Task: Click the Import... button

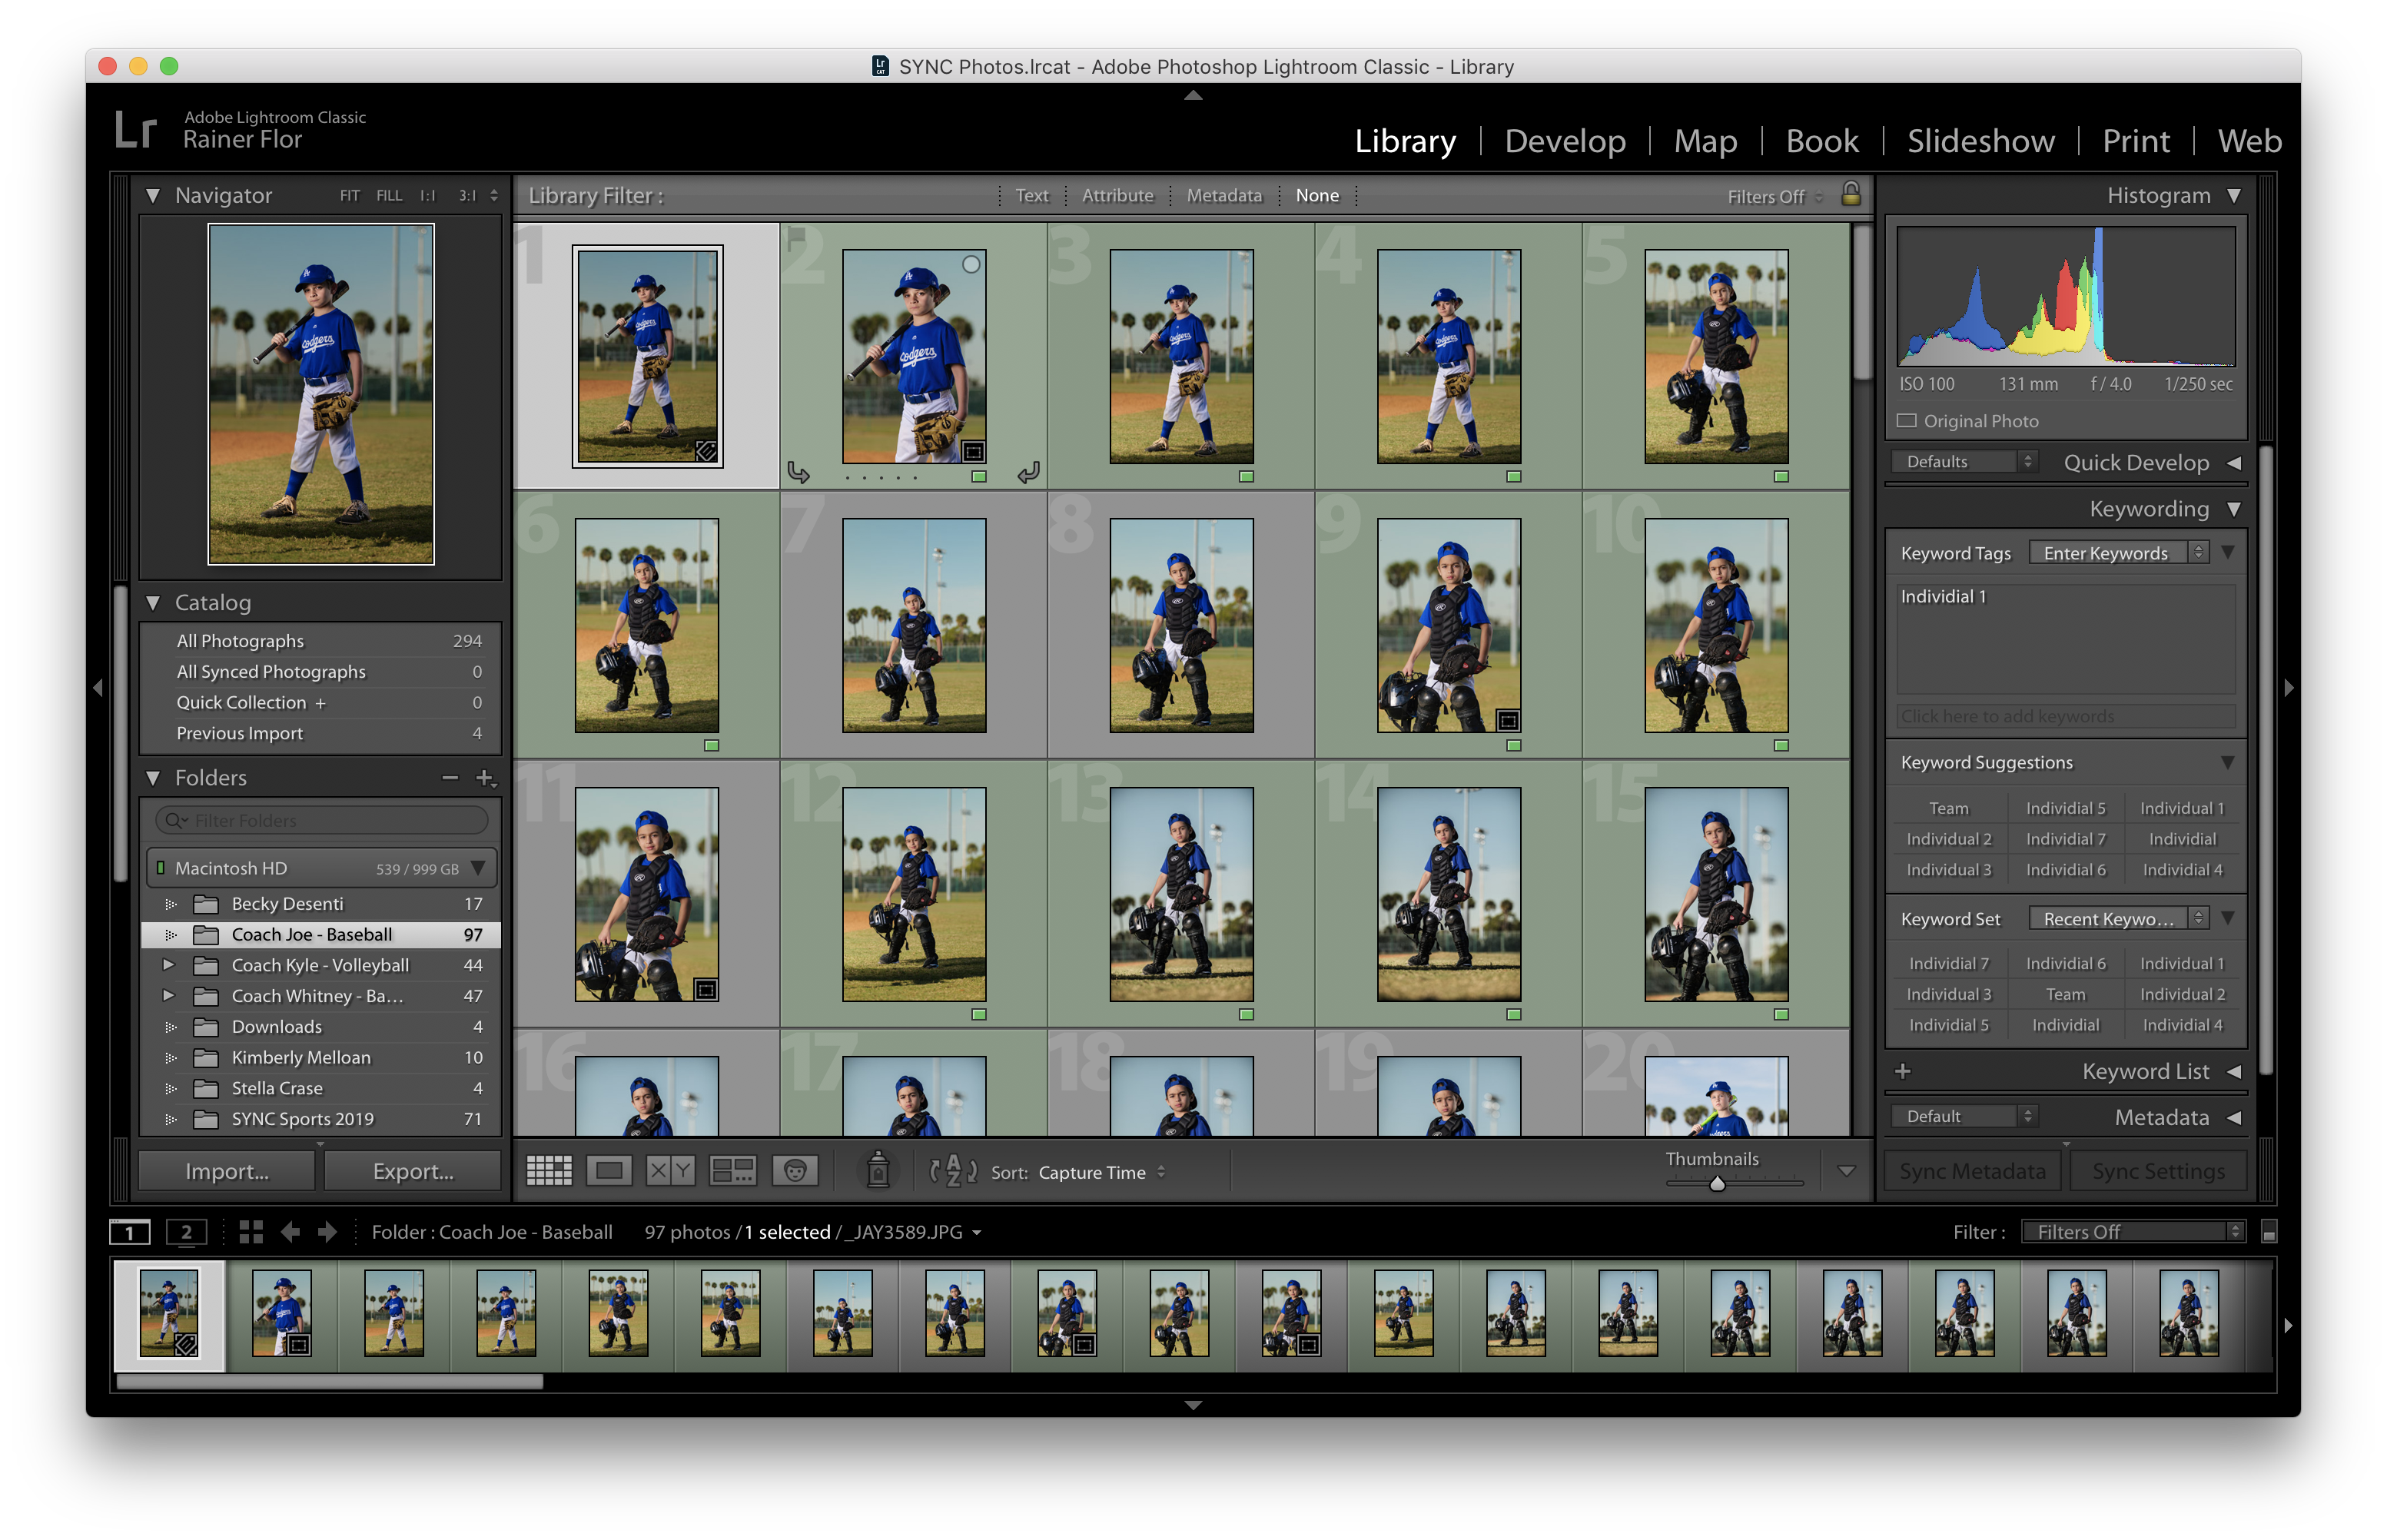Action: click(227, 1171)
